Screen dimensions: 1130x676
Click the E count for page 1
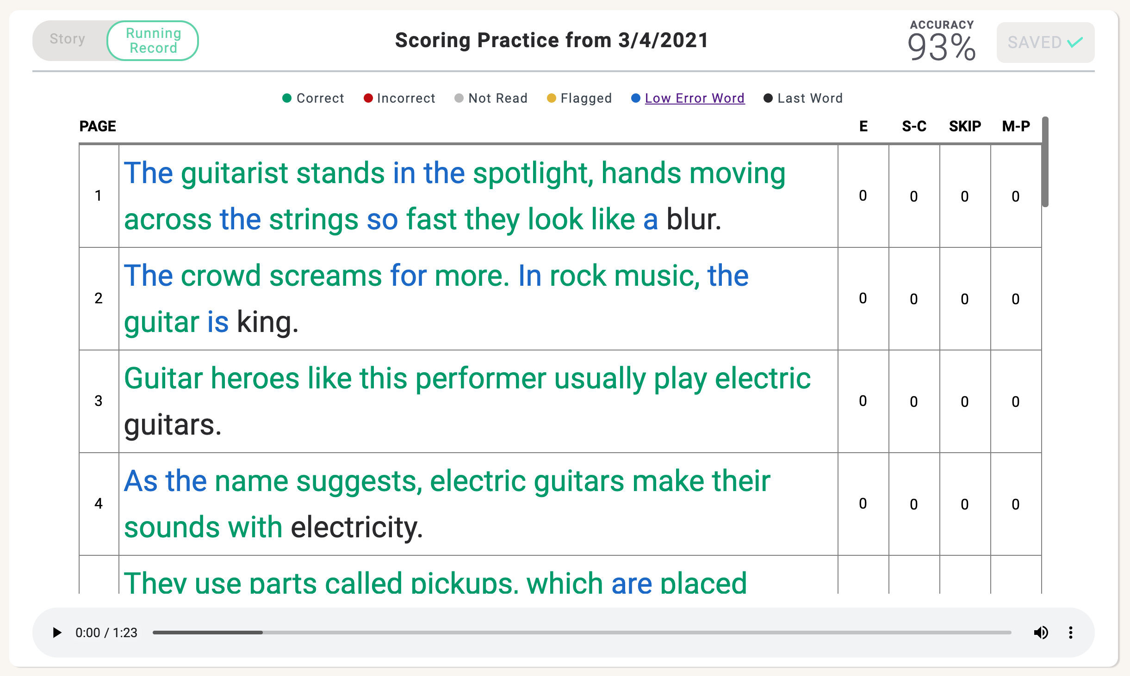point(863,196)
